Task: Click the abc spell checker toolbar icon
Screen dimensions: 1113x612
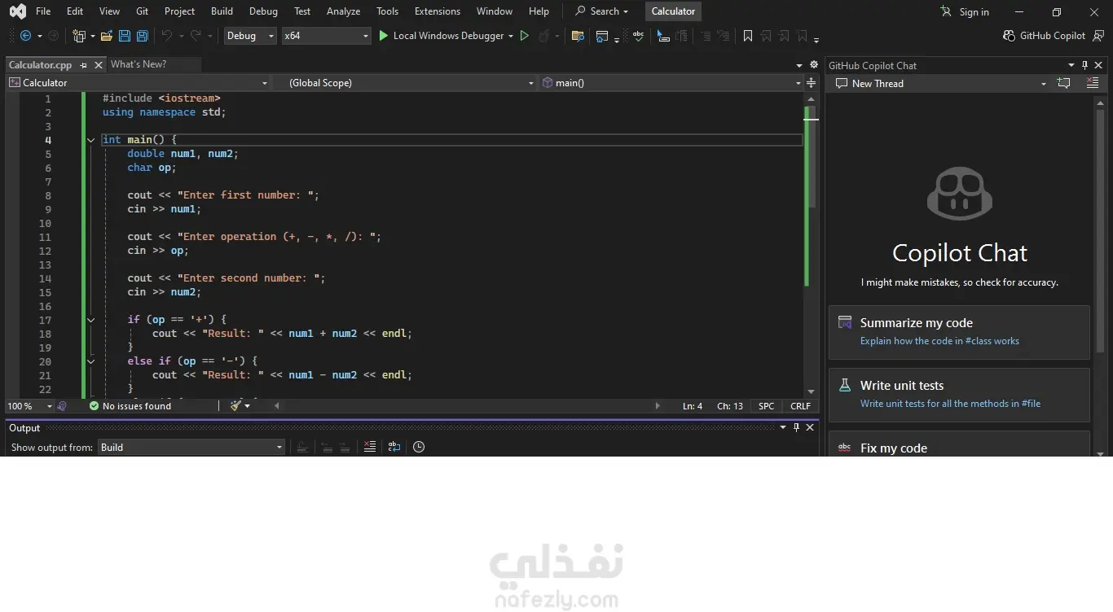Action: pyautogui.click(x=638, y=36)
